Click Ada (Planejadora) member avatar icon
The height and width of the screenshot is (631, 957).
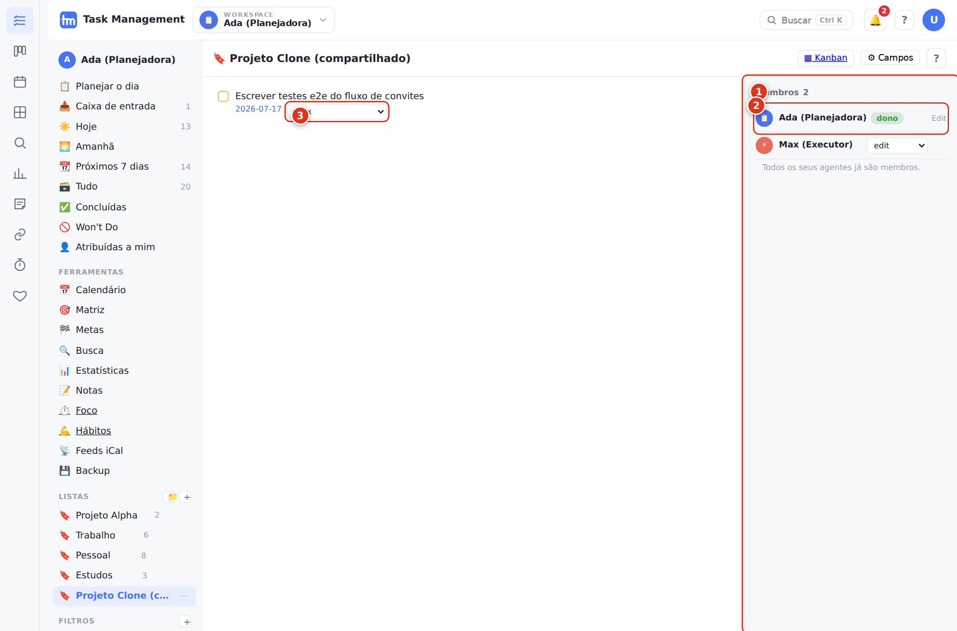click(764, 118)
